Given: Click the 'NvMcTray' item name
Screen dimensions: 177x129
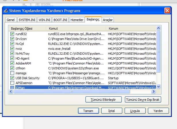Looking at the screenshot, I should [22, 54].
